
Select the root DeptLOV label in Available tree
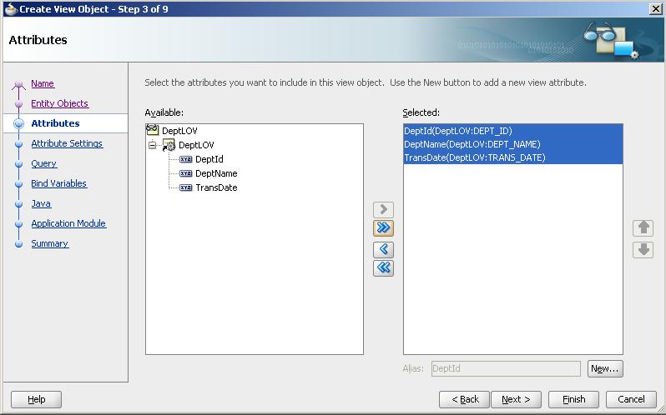point(179,131)
